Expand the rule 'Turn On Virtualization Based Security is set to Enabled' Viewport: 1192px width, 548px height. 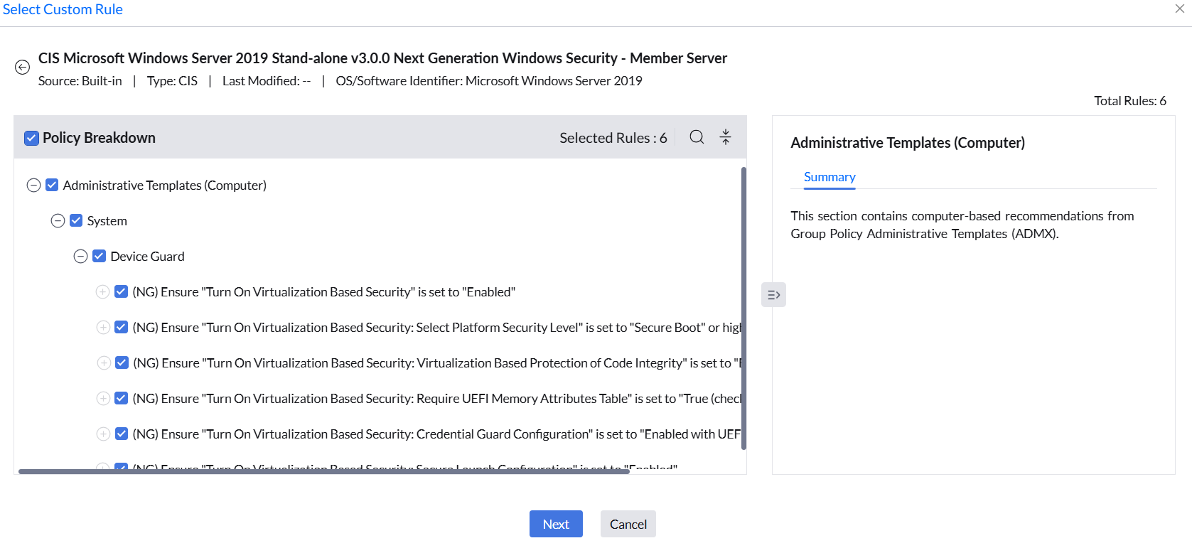103,291
